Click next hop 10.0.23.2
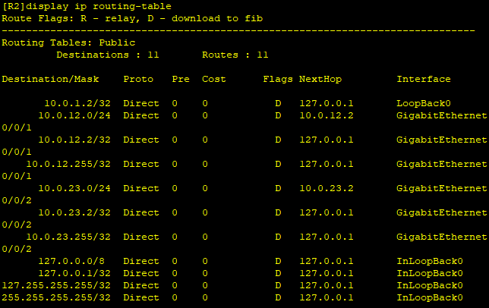This screenshot has width=489, height=308. [327, 188]
